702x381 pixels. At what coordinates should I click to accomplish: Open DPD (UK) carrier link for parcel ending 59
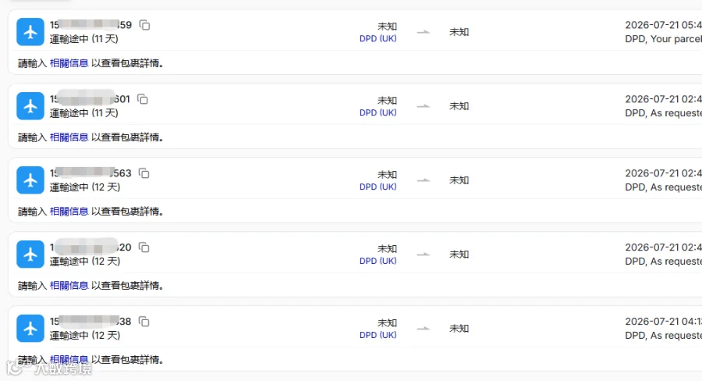tap(378, 38)
